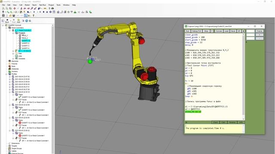Click the Calc button below code editor
The height and width of the screenshot is (154, 275).
223,122
